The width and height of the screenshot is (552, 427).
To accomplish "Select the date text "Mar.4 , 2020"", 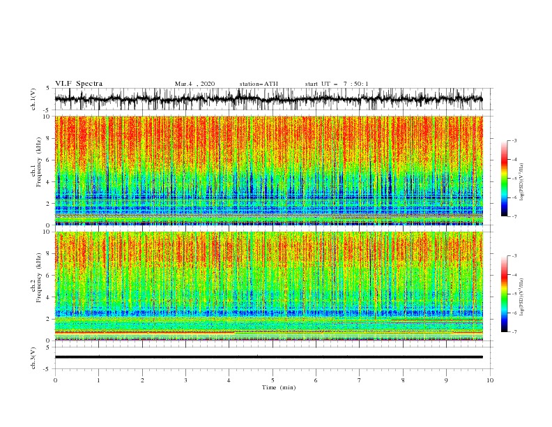I will click(194, 84).
